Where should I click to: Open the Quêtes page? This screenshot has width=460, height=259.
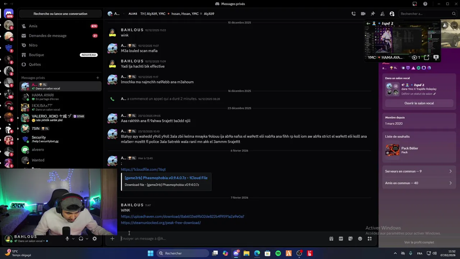click(x=60, y=64)
